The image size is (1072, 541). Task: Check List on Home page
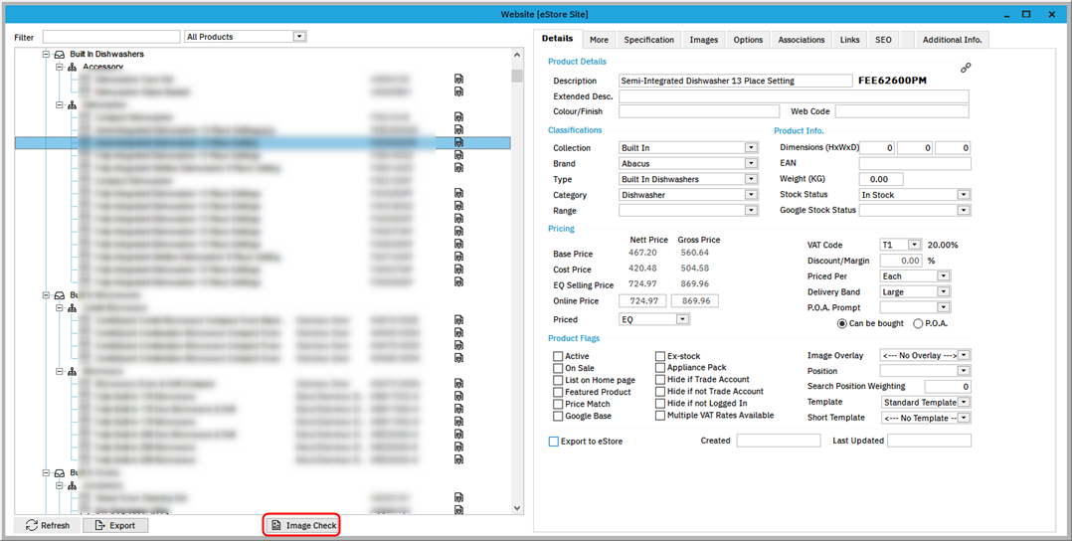pyautogui.click(x=558, y=380)
